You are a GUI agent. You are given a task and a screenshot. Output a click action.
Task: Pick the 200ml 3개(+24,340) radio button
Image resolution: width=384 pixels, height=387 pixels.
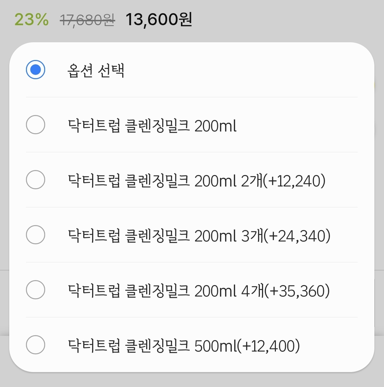[x=36, y=235]
